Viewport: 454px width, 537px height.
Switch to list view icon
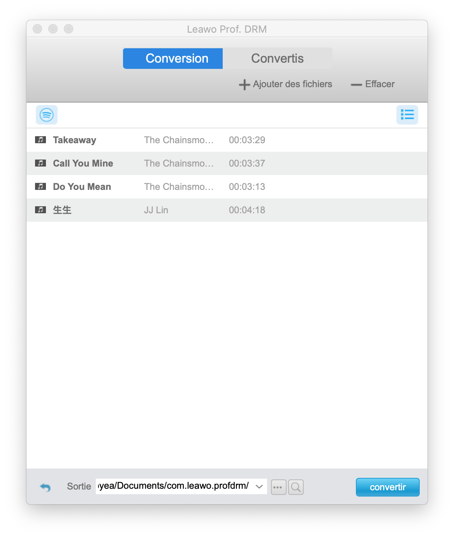(407, 115)
